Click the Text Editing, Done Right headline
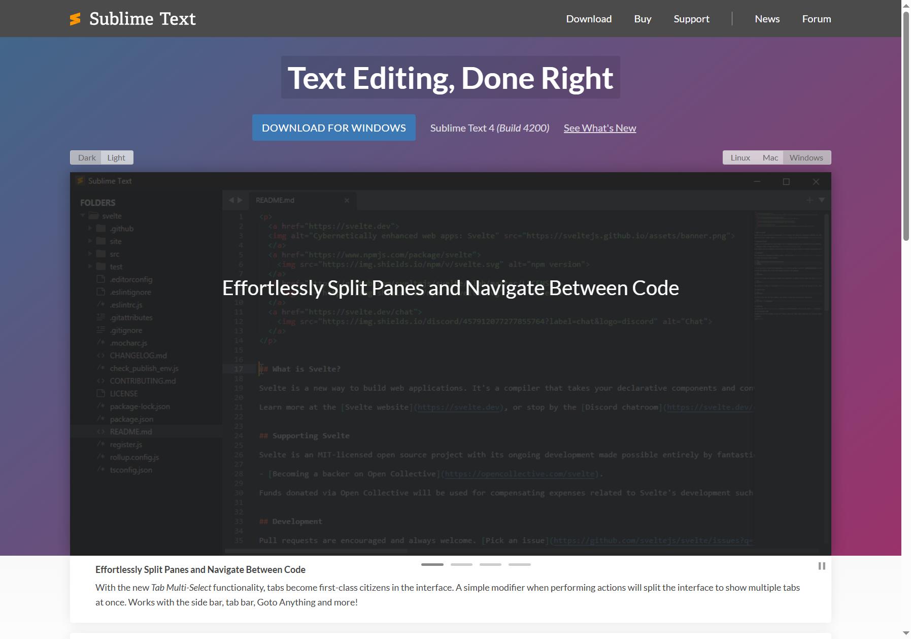The image size is (911, 639). [451, 78]
